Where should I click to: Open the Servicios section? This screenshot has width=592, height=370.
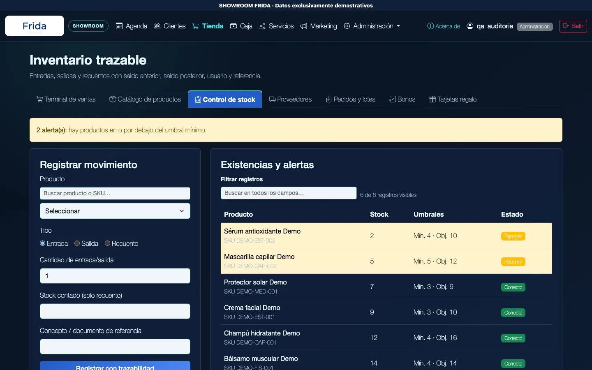pos(276,26)
